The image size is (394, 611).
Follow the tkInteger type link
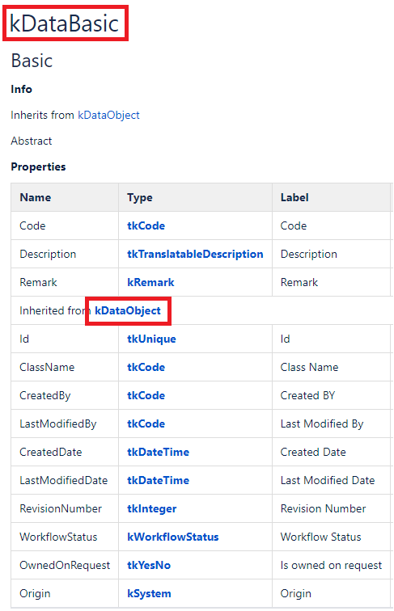(x=152, y=509)
